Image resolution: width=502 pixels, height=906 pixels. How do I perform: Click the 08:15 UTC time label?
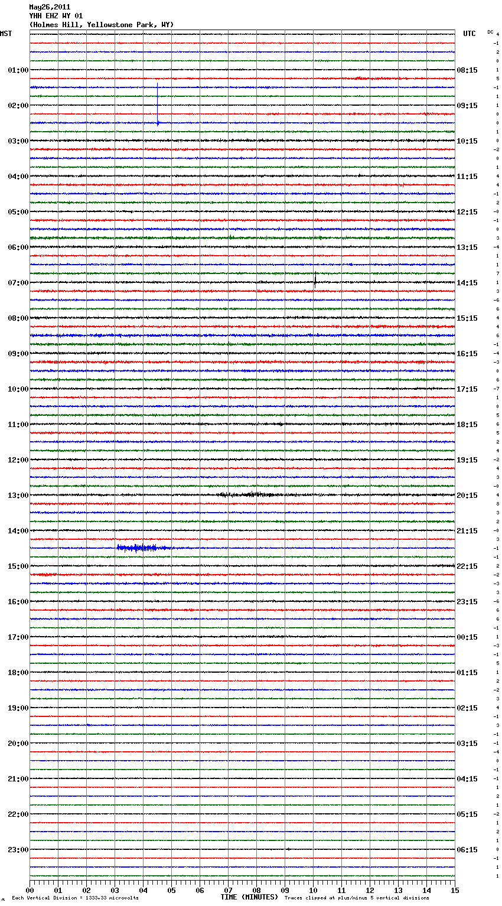click(467, 70)
